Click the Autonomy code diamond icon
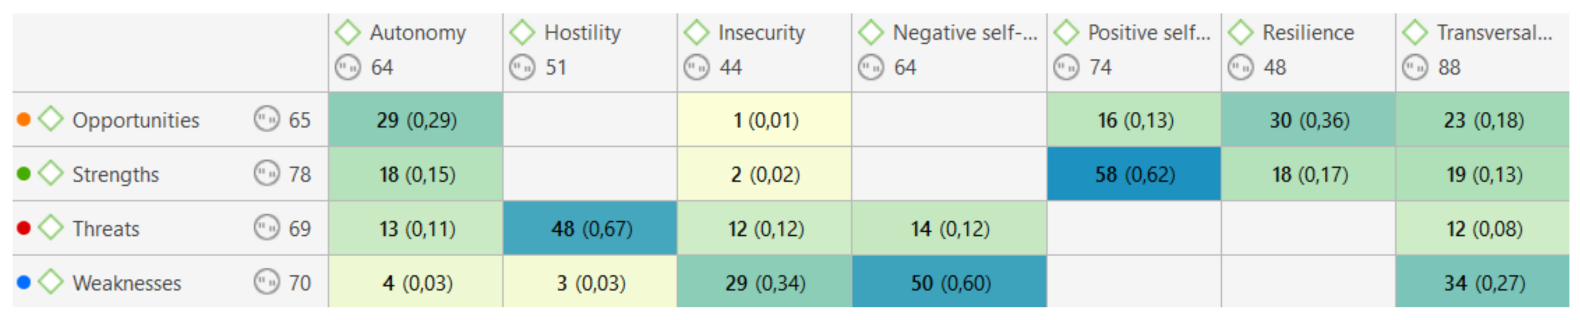Viewport: 1580px width, 320px height. pos(348,32)
